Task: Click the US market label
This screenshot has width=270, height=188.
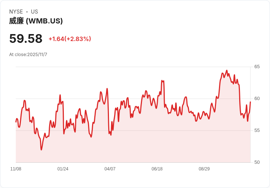Action: tap(34, 12)
